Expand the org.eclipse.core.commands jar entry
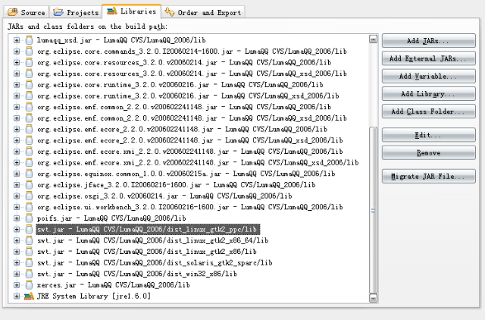Viewport: 485px width, 320px height. coord(17,52)
